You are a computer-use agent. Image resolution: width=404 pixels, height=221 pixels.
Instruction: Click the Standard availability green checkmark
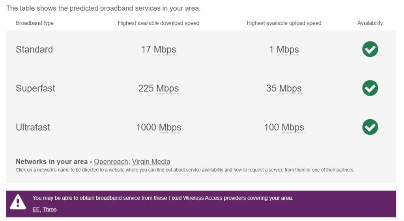[370, 49]
